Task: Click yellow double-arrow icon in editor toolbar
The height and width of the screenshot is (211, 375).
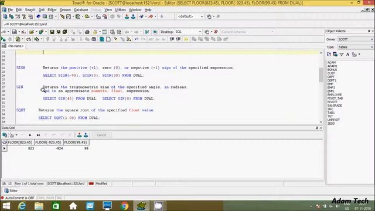Action: [186, 39]
